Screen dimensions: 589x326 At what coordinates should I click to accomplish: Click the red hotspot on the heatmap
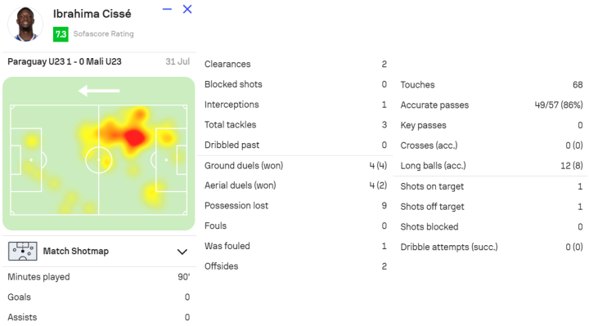tap(134, 137)
